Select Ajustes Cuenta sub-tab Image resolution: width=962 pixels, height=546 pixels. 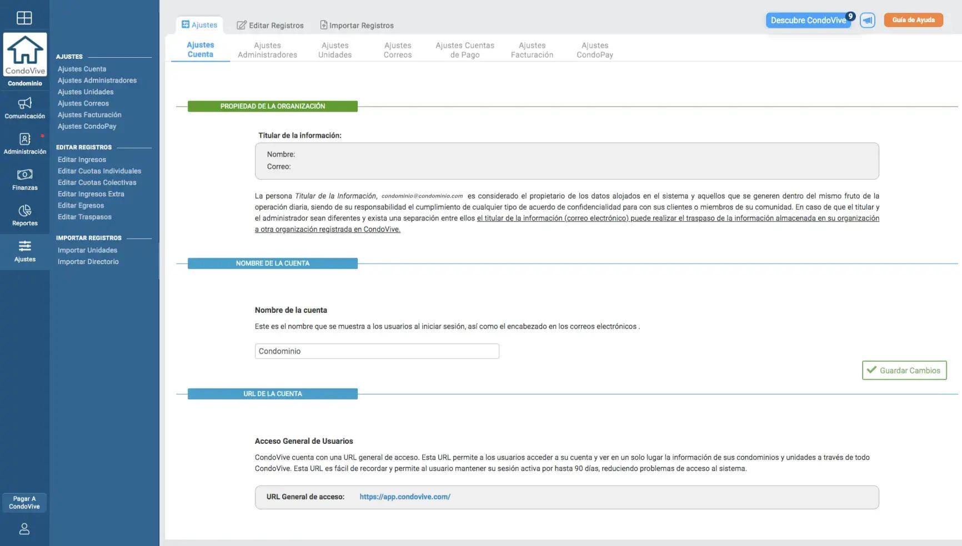point(201,49)
